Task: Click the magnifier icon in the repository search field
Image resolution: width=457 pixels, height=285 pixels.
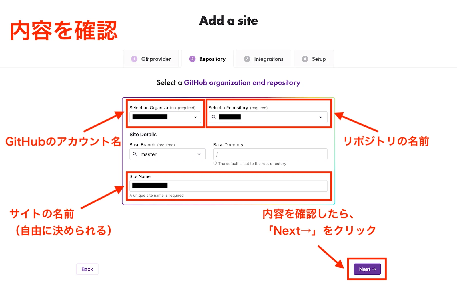Action: tap(214, 117)
